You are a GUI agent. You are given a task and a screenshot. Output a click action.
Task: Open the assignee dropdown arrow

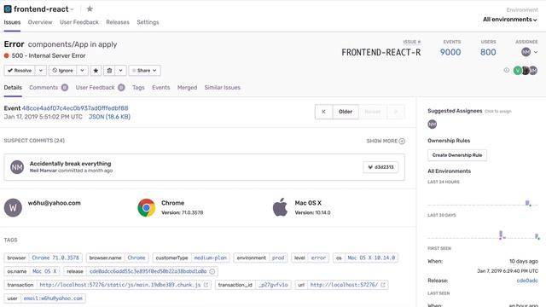click(x=536, y=52)
